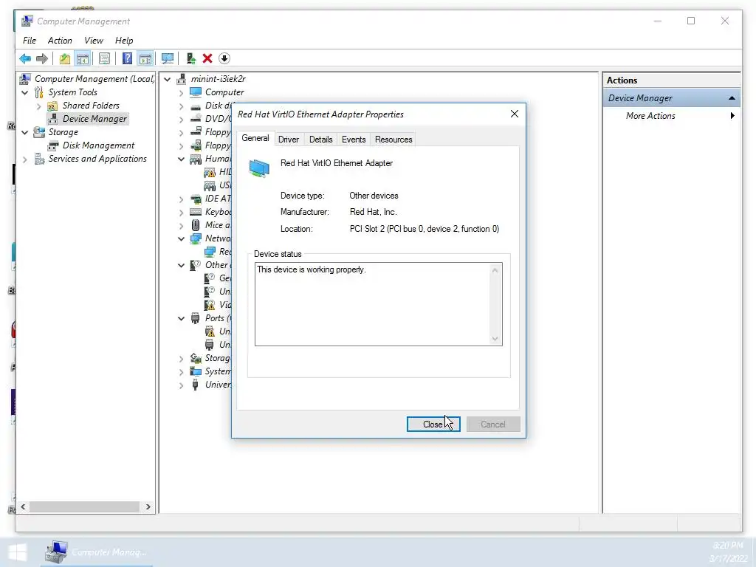Open the File menu
Screen dimensions: 756x567
click(x=30, y=41)
